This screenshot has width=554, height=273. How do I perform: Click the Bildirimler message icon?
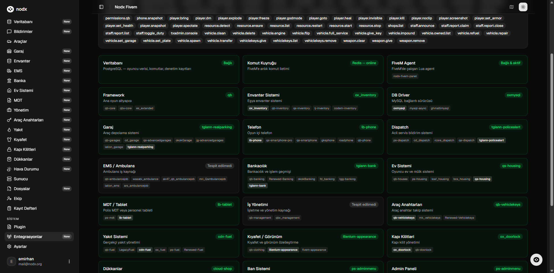pyautogui.click(x=9, y=31)
